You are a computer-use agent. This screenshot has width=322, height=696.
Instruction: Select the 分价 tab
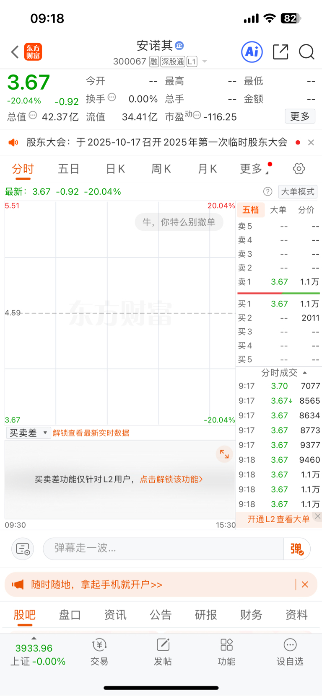click(x=306, y=210)
